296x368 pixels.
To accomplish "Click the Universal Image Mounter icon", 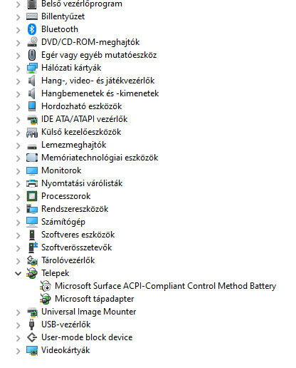I will click(32, 312).
